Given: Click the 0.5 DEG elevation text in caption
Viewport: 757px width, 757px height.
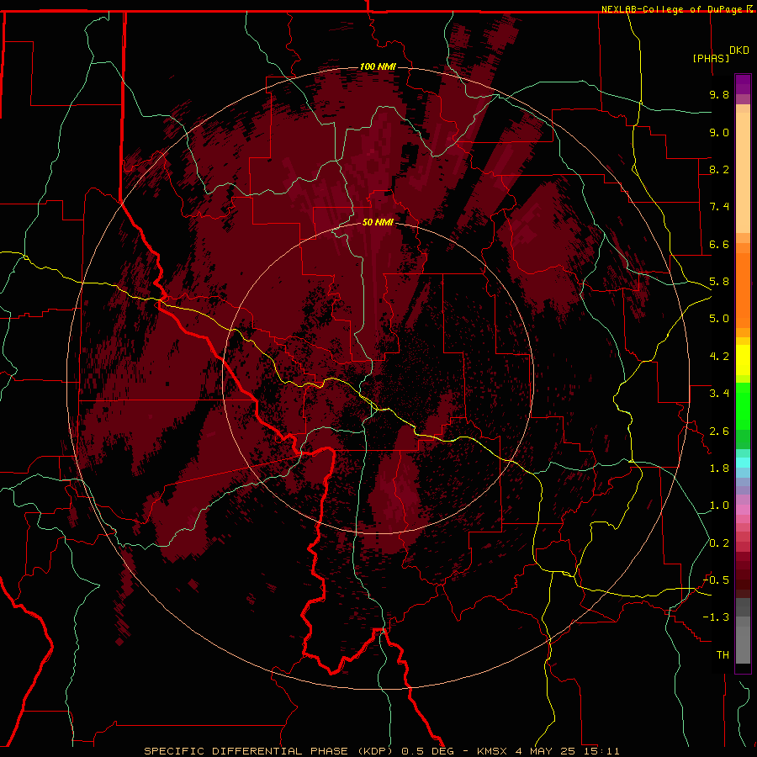Looking at the screenshot, I should pos(428,751).
